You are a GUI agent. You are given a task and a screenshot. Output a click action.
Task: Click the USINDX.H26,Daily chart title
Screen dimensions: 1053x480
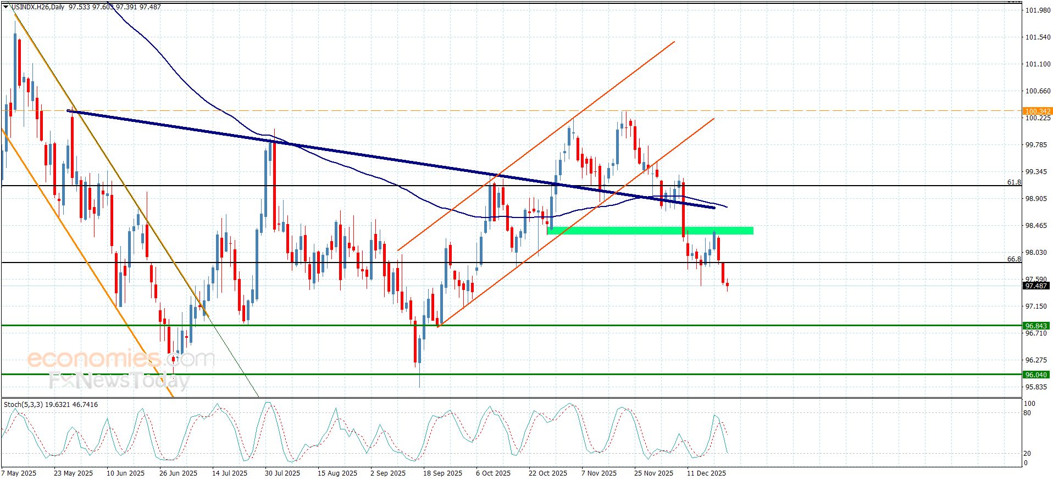tap(37, 7)
